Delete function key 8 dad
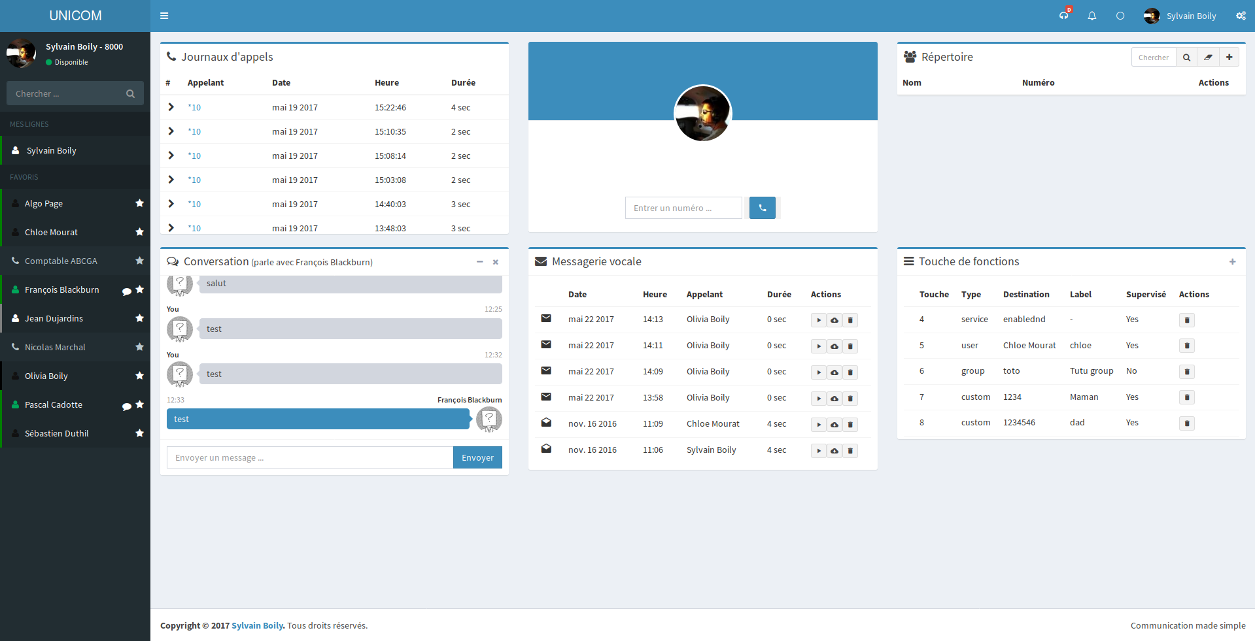 point(1187,423)
